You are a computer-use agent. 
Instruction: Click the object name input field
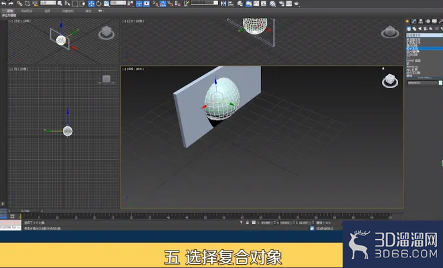(422, 83)
